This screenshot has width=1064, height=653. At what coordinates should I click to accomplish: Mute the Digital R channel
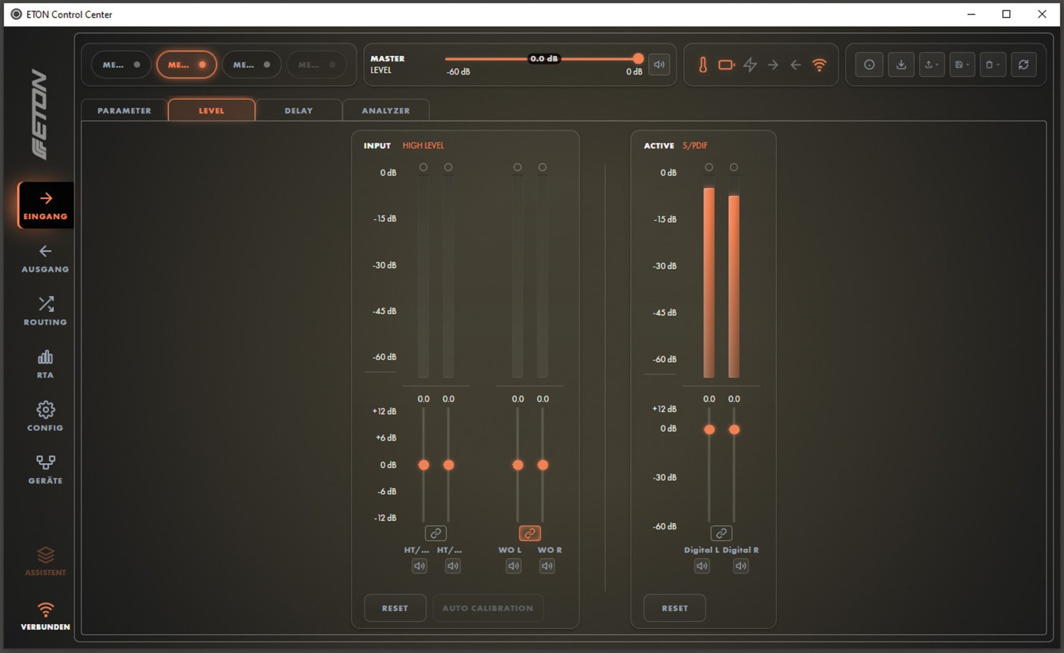coord(741,566)
